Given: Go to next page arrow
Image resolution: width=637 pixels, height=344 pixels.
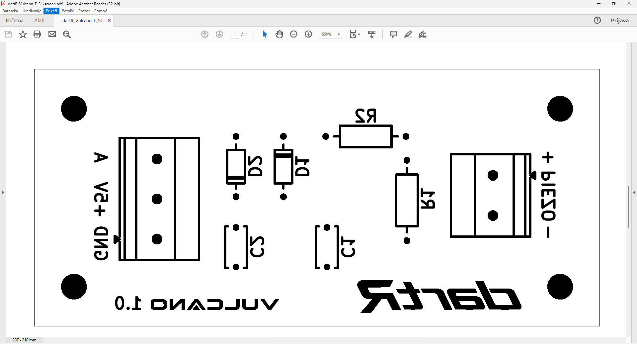Looking at the screenshot, I should click(x=219, y=34).
